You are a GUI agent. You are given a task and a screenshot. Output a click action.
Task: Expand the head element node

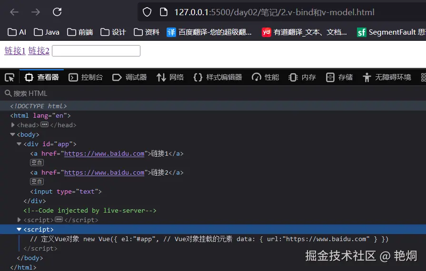pos(13,125)
